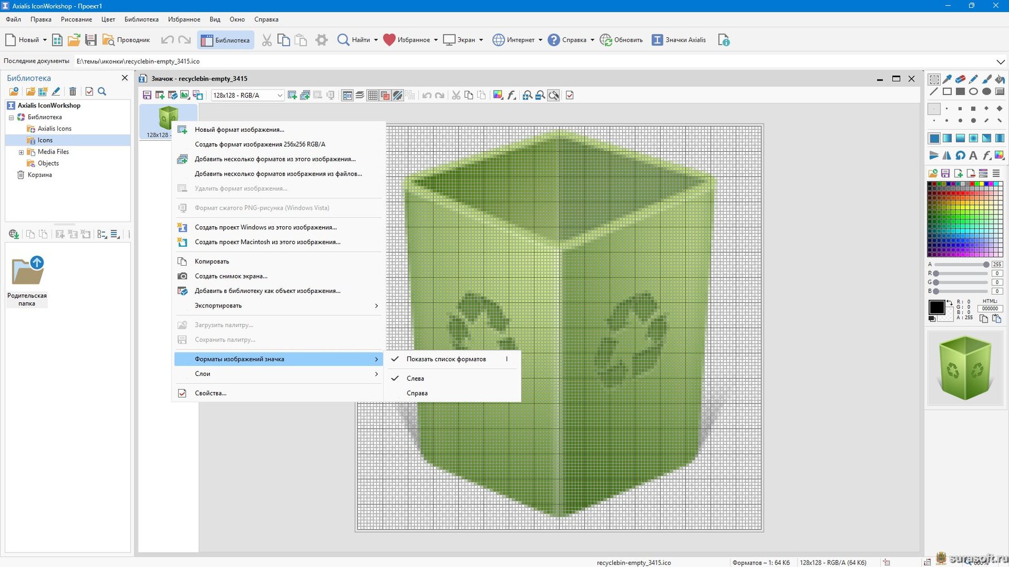
Task: Click the alpha channel (A) slider handle
Action: [986, 265]
